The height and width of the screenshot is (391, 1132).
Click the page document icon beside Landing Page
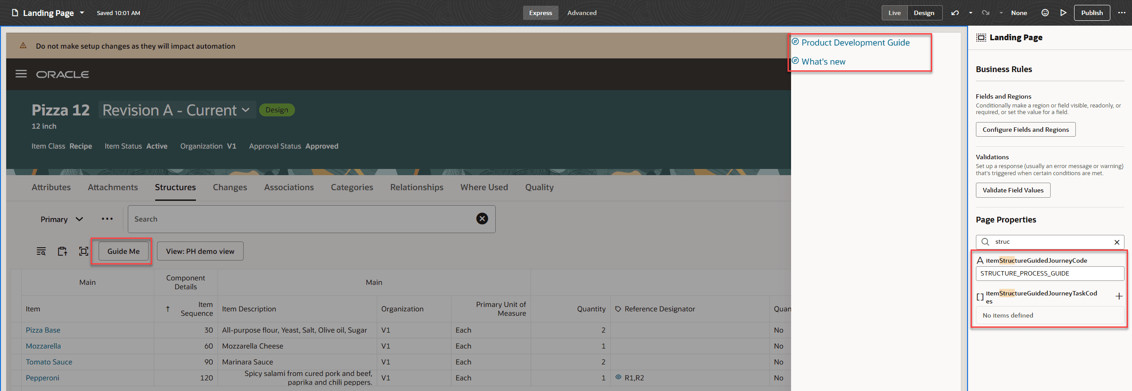15,13
